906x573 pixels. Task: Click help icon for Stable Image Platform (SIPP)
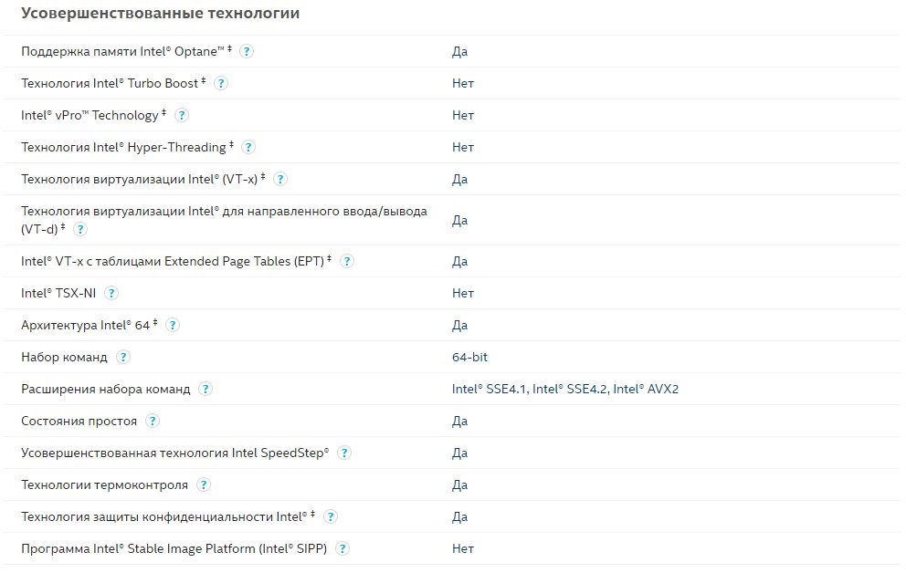[x=343, y=548]
